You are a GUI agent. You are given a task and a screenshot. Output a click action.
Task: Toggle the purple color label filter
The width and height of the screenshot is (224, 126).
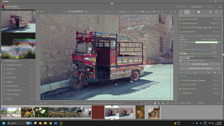click(58, 12)
